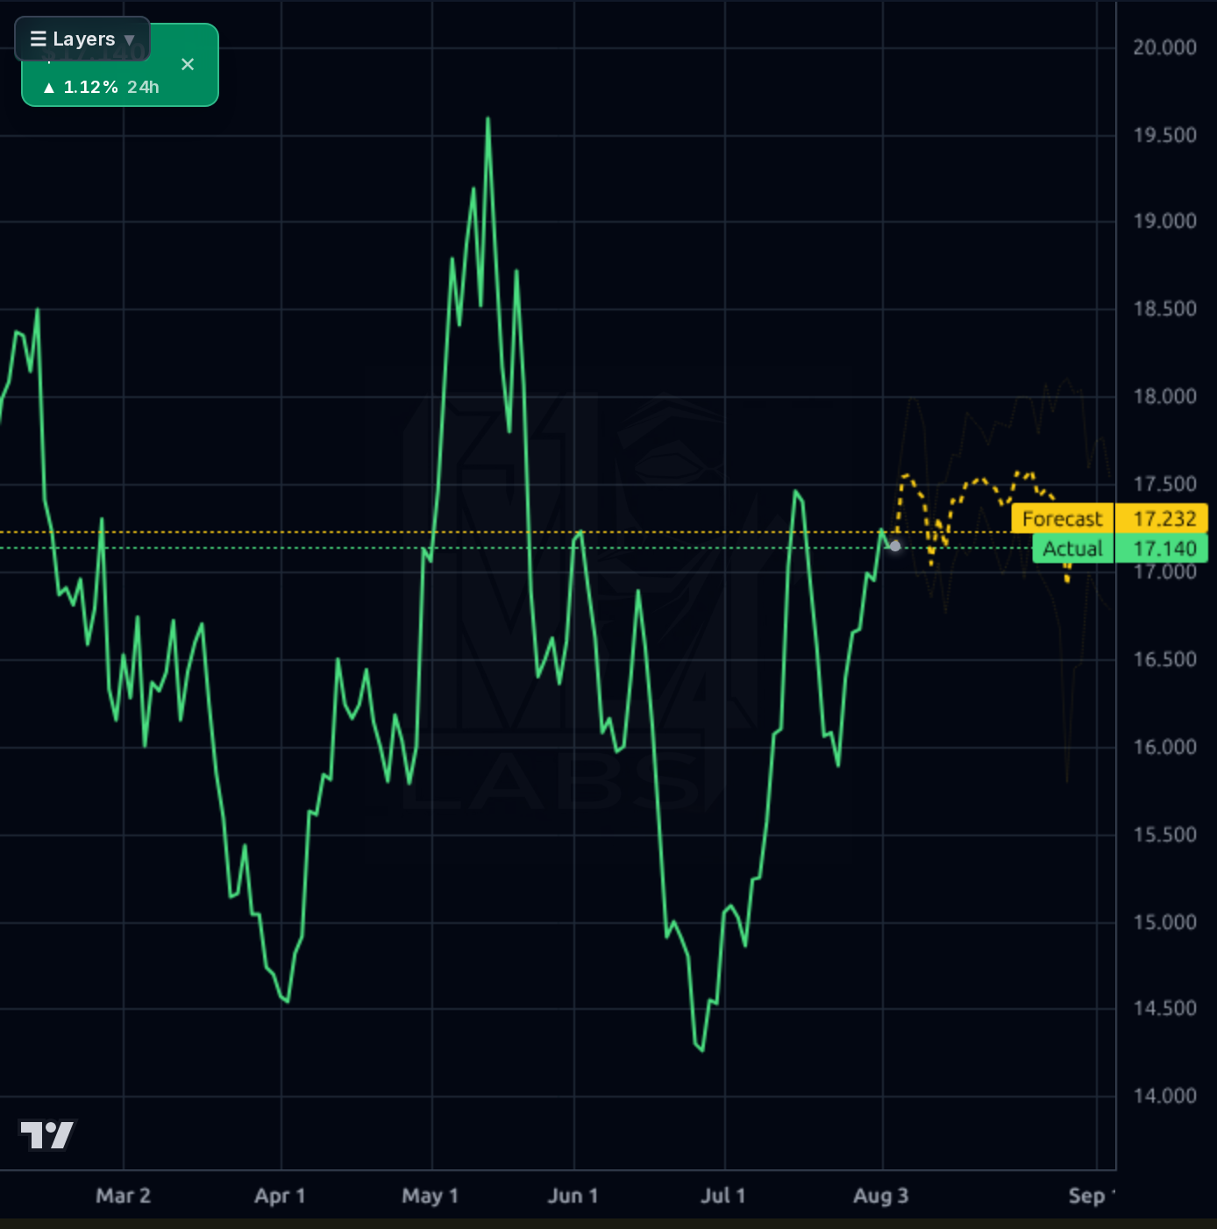Click the 20.000 price axis label

click(1164, 47)
